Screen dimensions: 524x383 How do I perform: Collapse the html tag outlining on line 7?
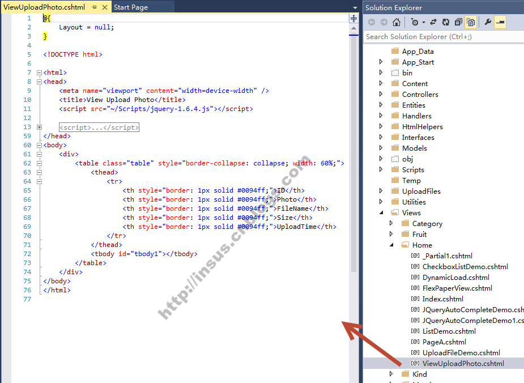tap(39, 73)
